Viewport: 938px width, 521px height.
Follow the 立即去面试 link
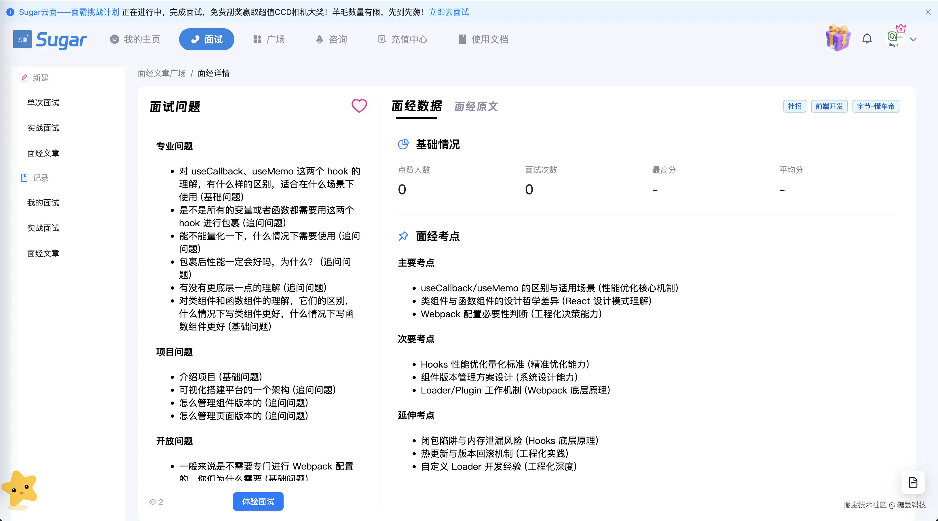[x=449, y=12]
